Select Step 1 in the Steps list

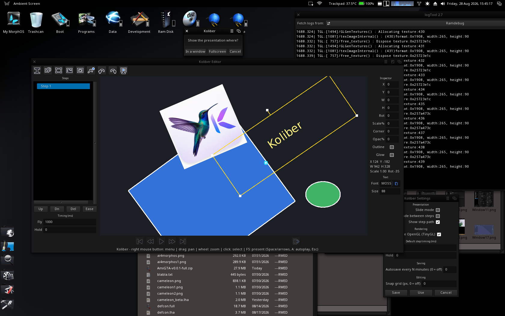click(x=63, y=86)
